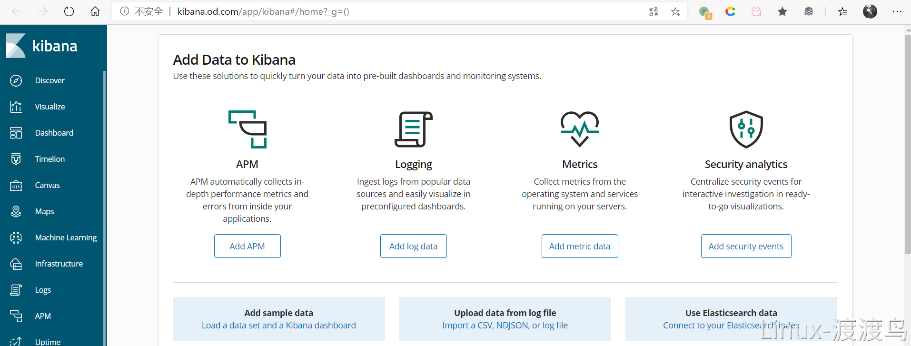Click the Add sample data title
The height and width of the screenshot is (346, 911).
pos(279,313)
